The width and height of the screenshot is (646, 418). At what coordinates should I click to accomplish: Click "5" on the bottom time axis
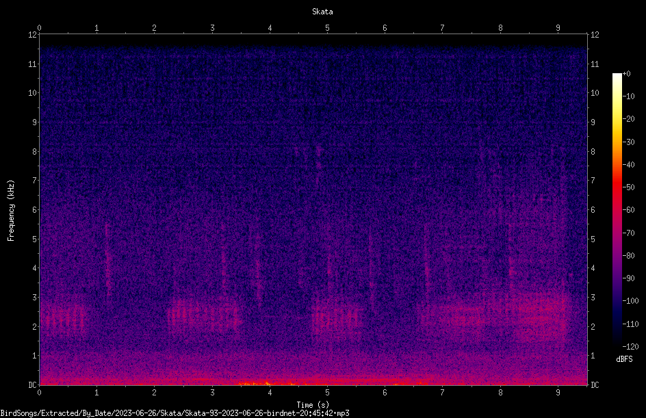[x=328, y=393]
